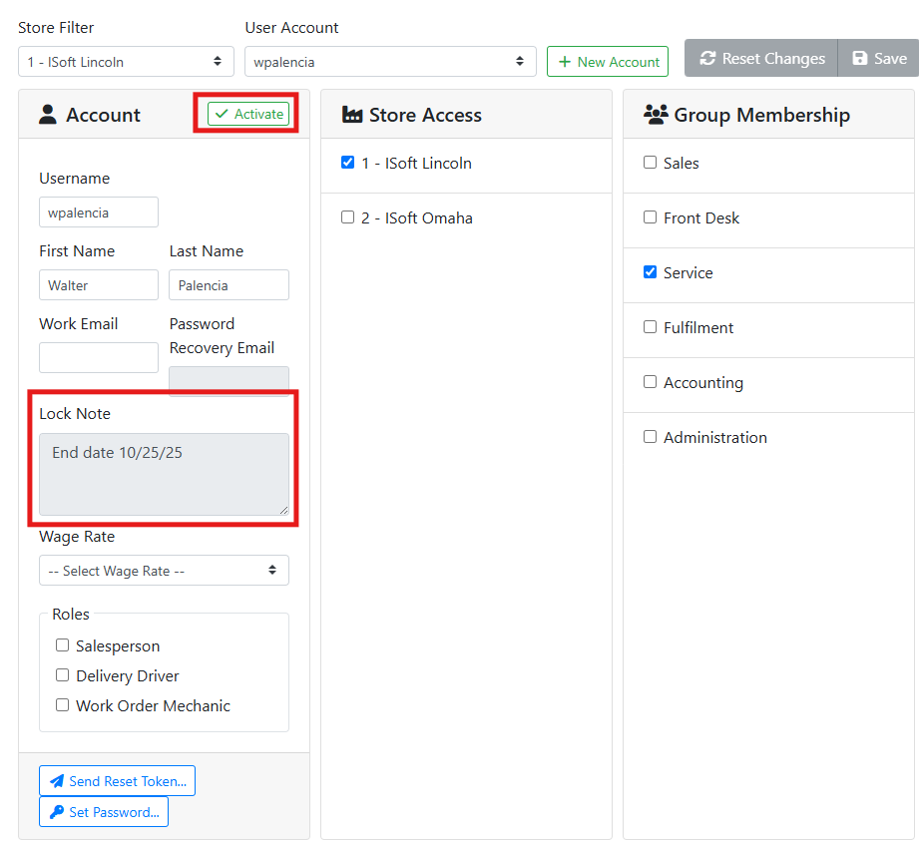
Task: Enable the Work Order Mechanic role
Action: (x=63, y=705)
